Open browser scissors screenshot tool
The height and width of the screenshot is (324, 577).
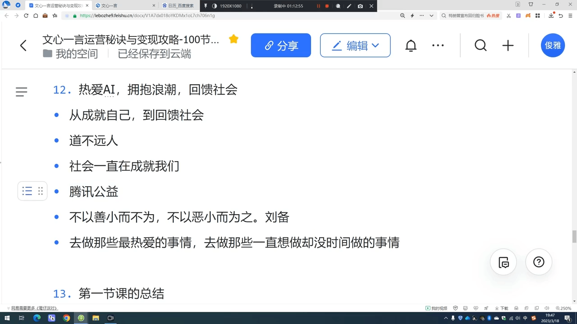click(508, 15)
